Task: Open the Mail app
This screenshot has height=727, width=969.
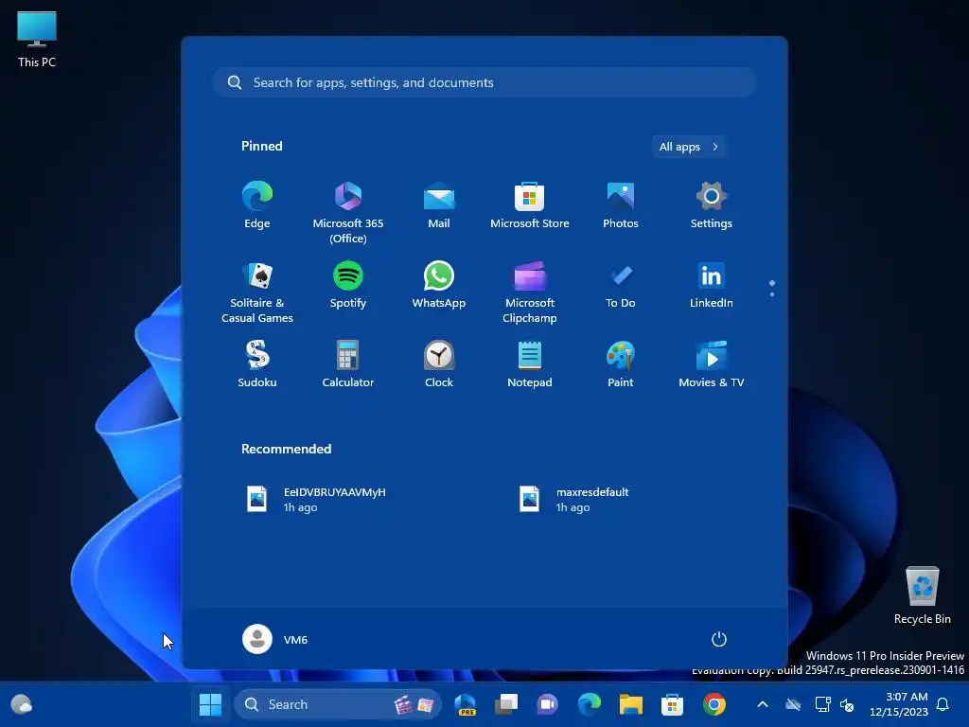Action: pyautogui.click(x=439, y=205)
